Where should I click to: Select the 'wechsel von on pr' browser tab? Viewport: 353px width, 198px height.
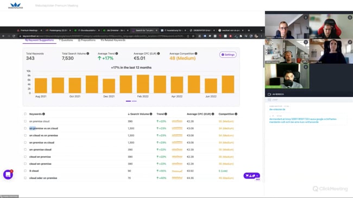pyautogui.click(x=230, y=30)
